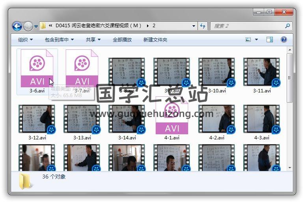Viewport: 304px width, 203px height.
Task: Click the change view icon
Action: point(248,39)
